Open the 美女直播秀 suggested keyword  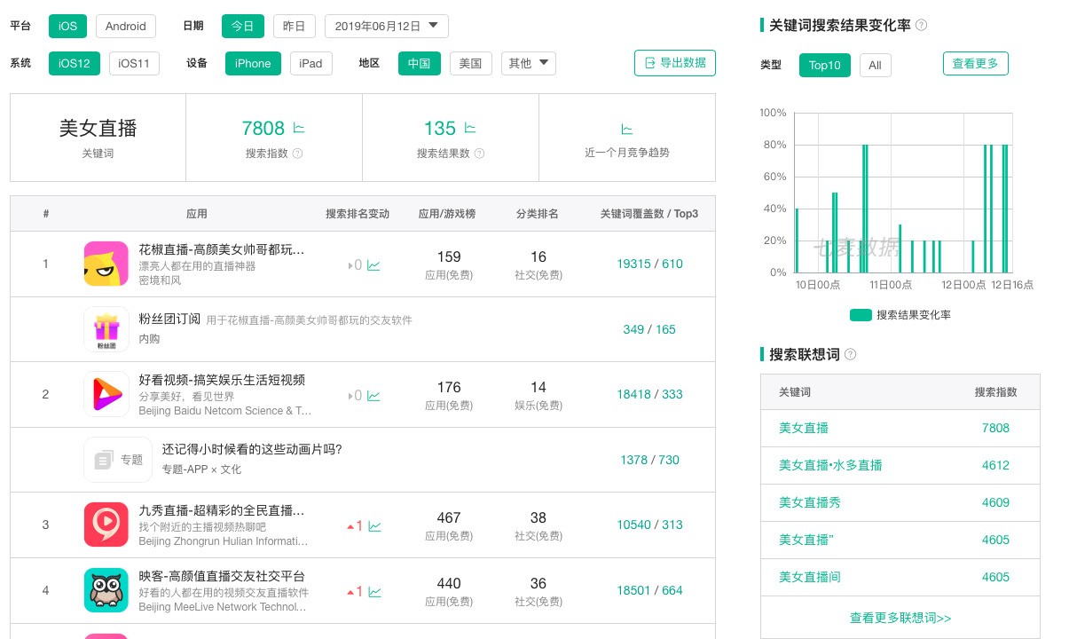[809, 502]
